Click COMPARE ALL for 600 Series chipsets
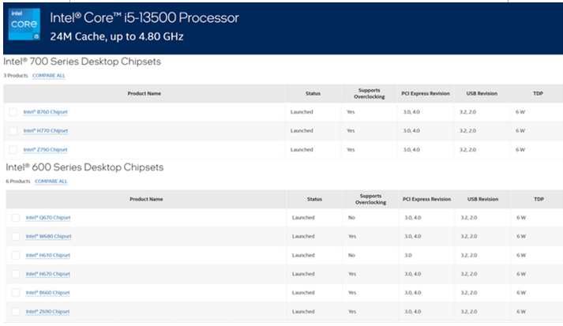 (51, 182)
